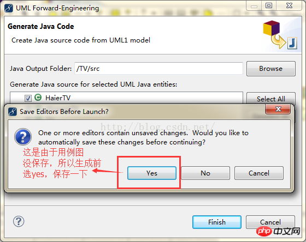The height and width of the screenshot is (242, 306).
Task: Click Finish to generate code
Action: pyautogui.click(x=217, y=222)
